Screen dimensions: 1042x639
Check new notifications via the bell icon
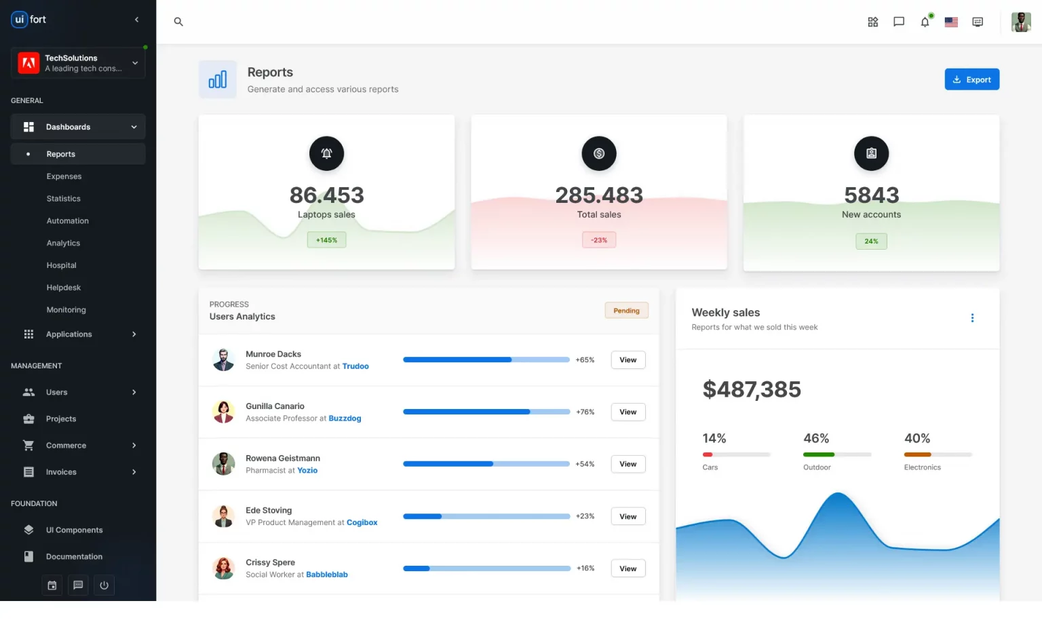coord(924,22)
